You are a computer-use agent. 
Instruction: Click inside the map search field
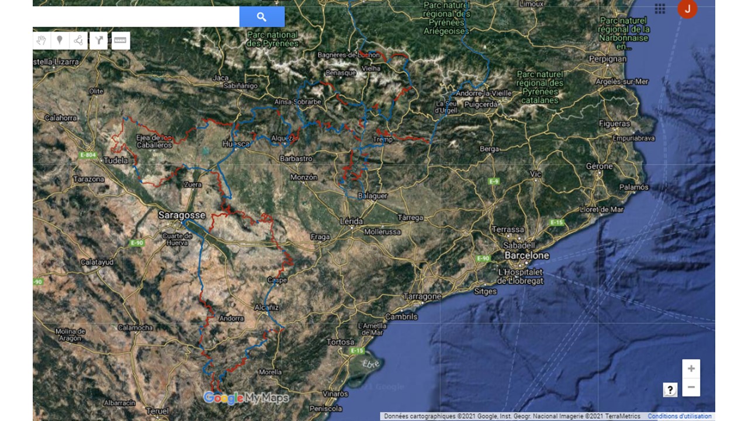(136, 17)
